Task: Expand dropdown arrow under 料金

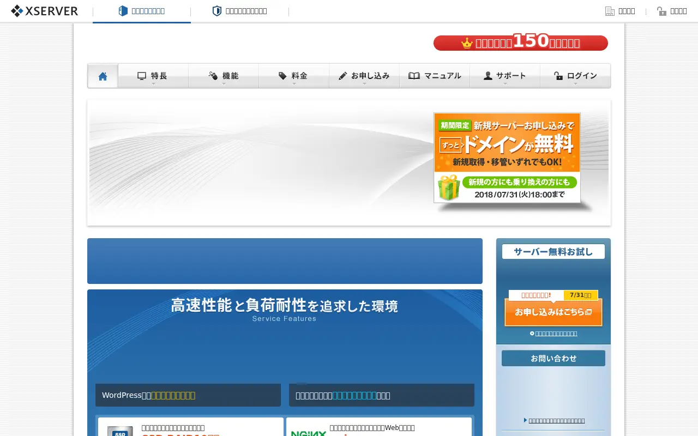Action: pyautogui.click(x=294, y=84)
